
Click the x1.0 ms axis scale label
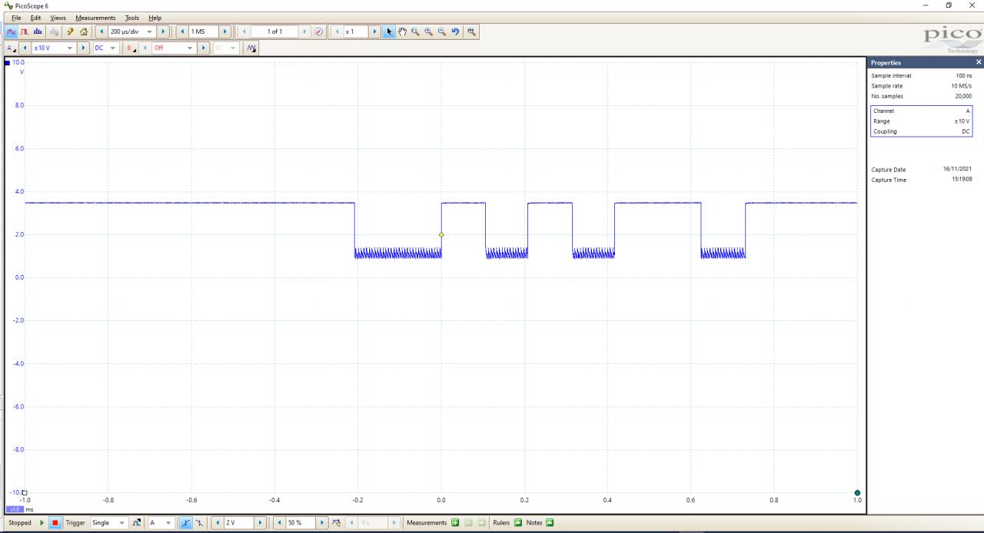15,509
